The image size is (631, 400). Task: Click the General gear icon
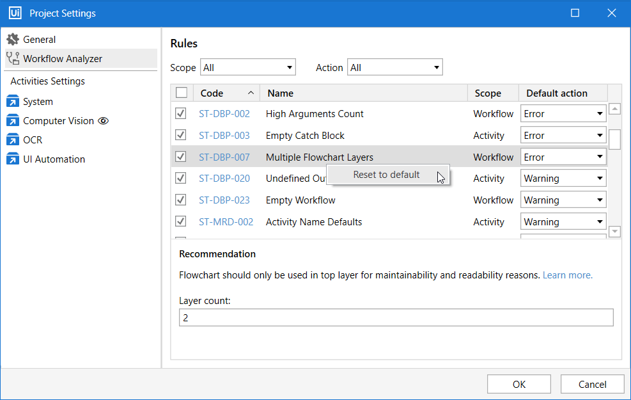(x=13, y=40)
